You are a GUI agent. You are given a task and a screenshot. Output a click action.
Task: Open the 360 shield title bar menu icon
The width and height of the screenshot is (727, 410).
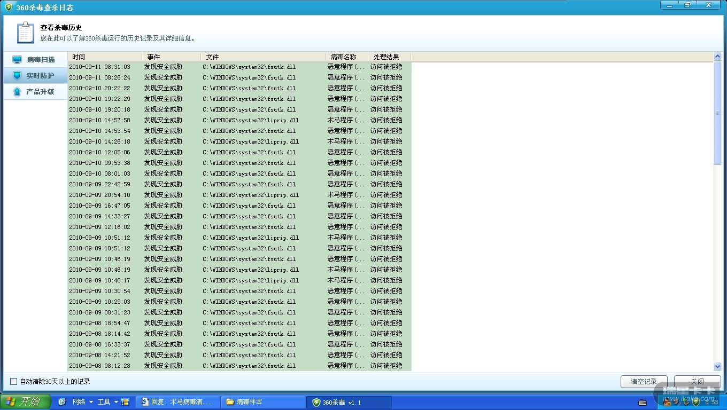pos(8,7)
